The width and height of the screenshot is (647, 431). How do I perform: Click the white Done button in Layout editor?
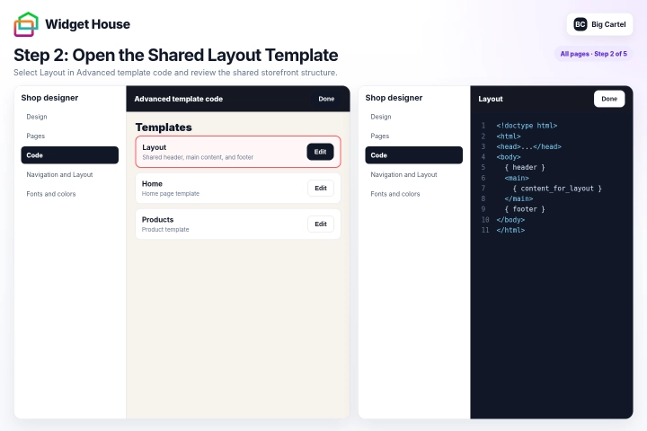click(609, 99)
